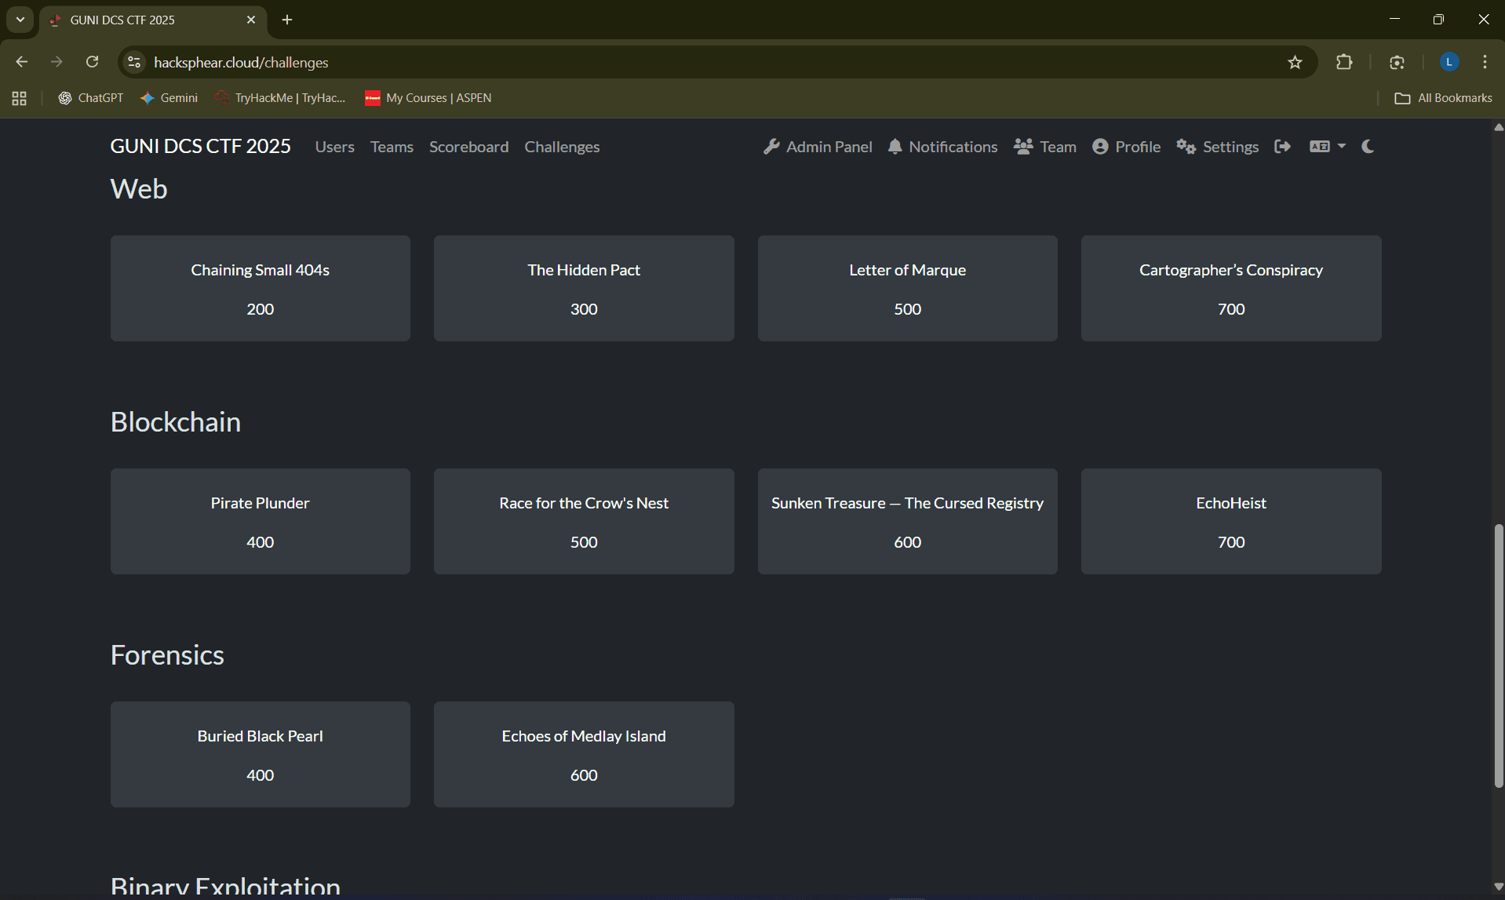Screen dimensions: 1505x900
Task: Log out using the sign-out arrow icon
Action: coord(1284,147)
